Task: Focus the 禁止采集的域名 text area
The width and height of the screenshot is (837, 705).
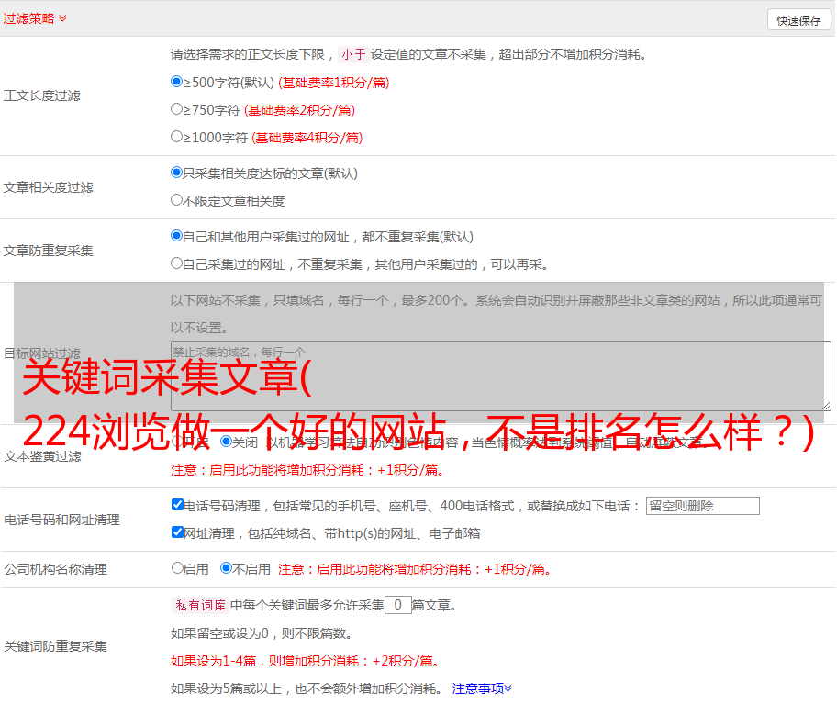Action: [500, 375]
